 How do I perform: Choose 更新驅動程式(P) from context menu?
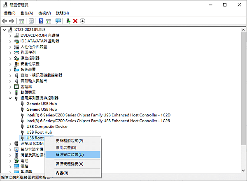point(73,141)
